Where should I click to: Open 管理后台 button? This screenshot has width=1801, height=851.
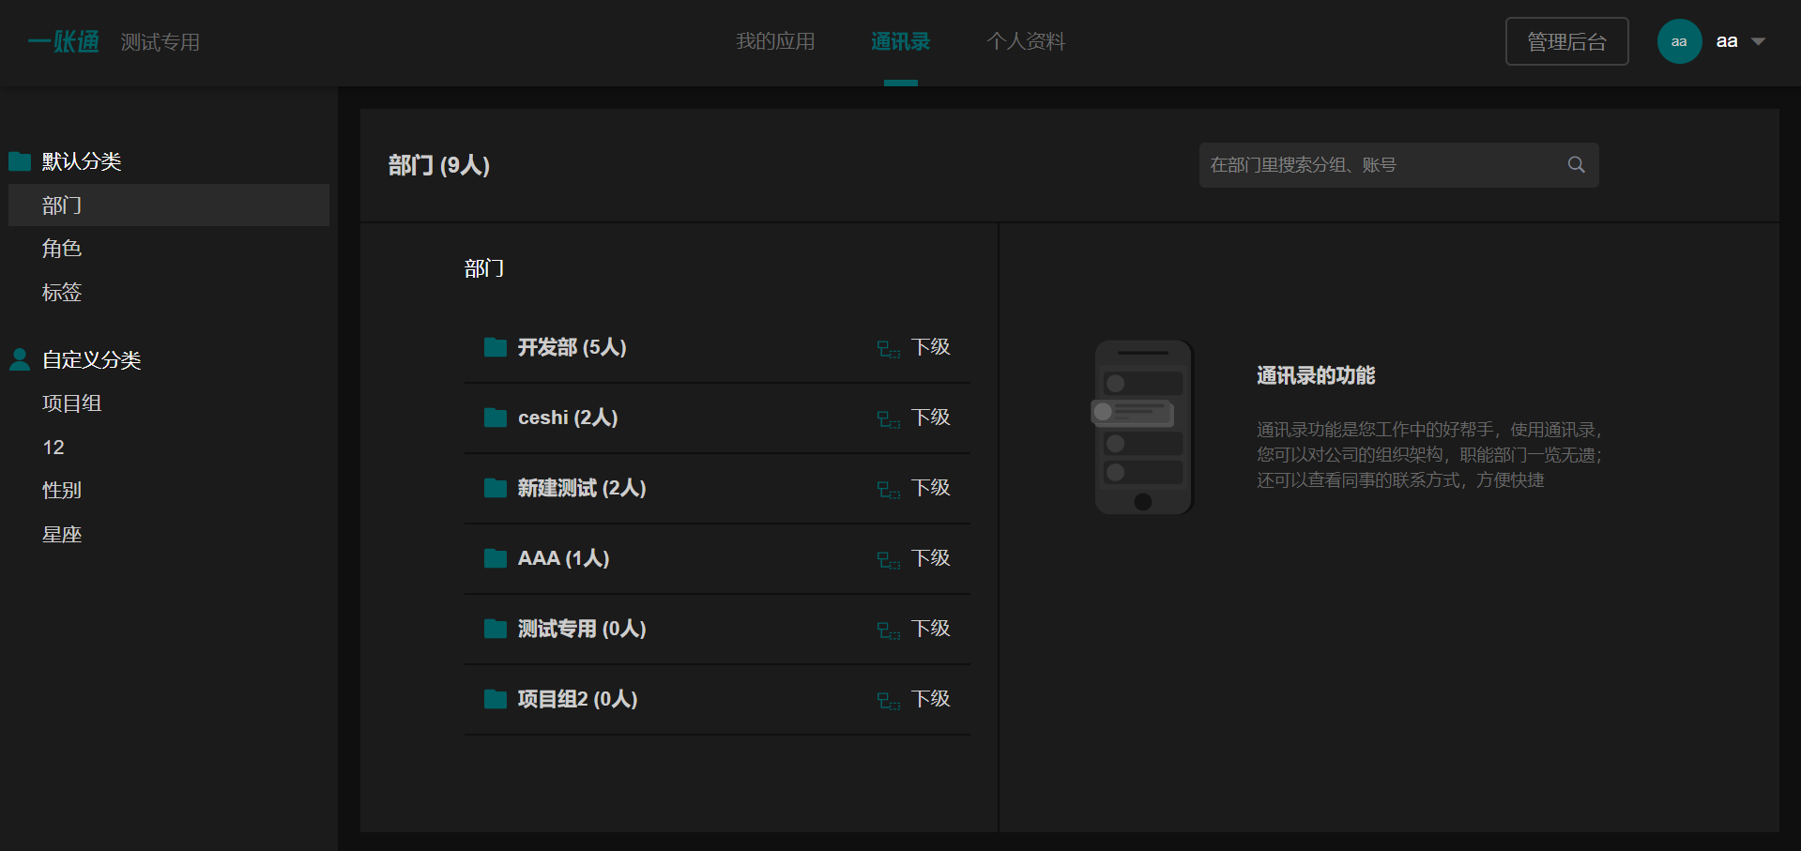pos(1566,41)
